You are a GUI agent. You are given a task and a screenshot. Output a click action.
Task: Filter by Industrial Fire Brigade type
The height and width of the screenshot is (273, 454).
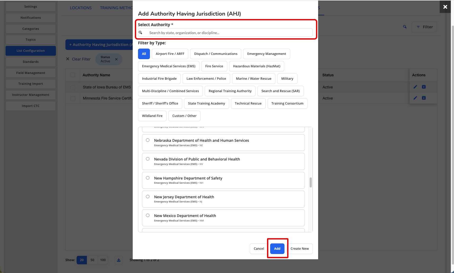(159, 79)
